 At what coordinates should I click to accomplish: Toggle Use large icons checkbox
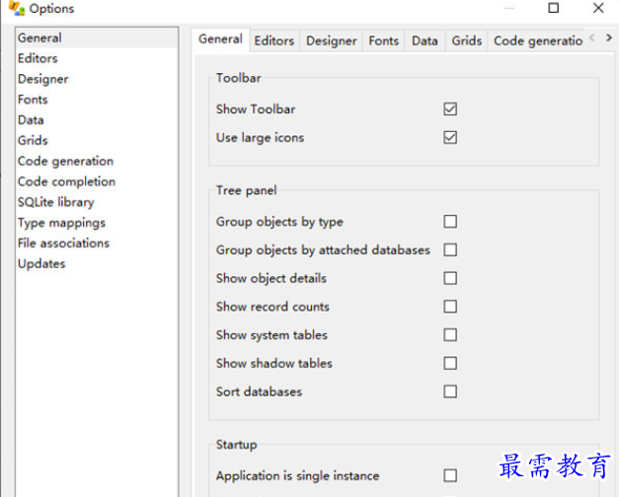(x=450, y=138)
